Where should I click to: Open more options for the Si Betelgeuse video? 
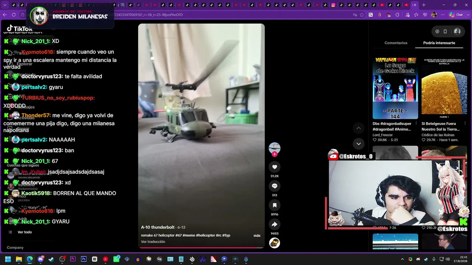click(x=465, y=123)
